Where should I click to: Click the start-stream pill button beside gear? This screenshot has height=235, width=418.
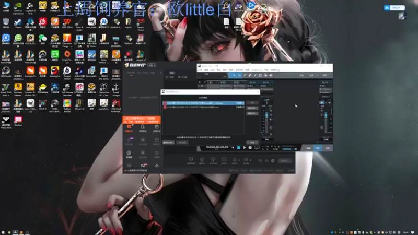pos(284,161)
